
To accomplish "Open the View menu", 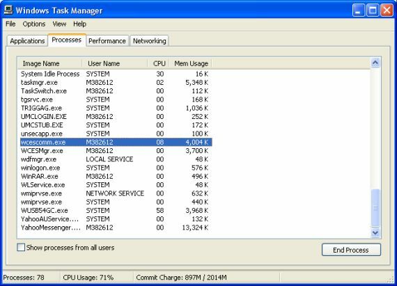I will point(59,24).
